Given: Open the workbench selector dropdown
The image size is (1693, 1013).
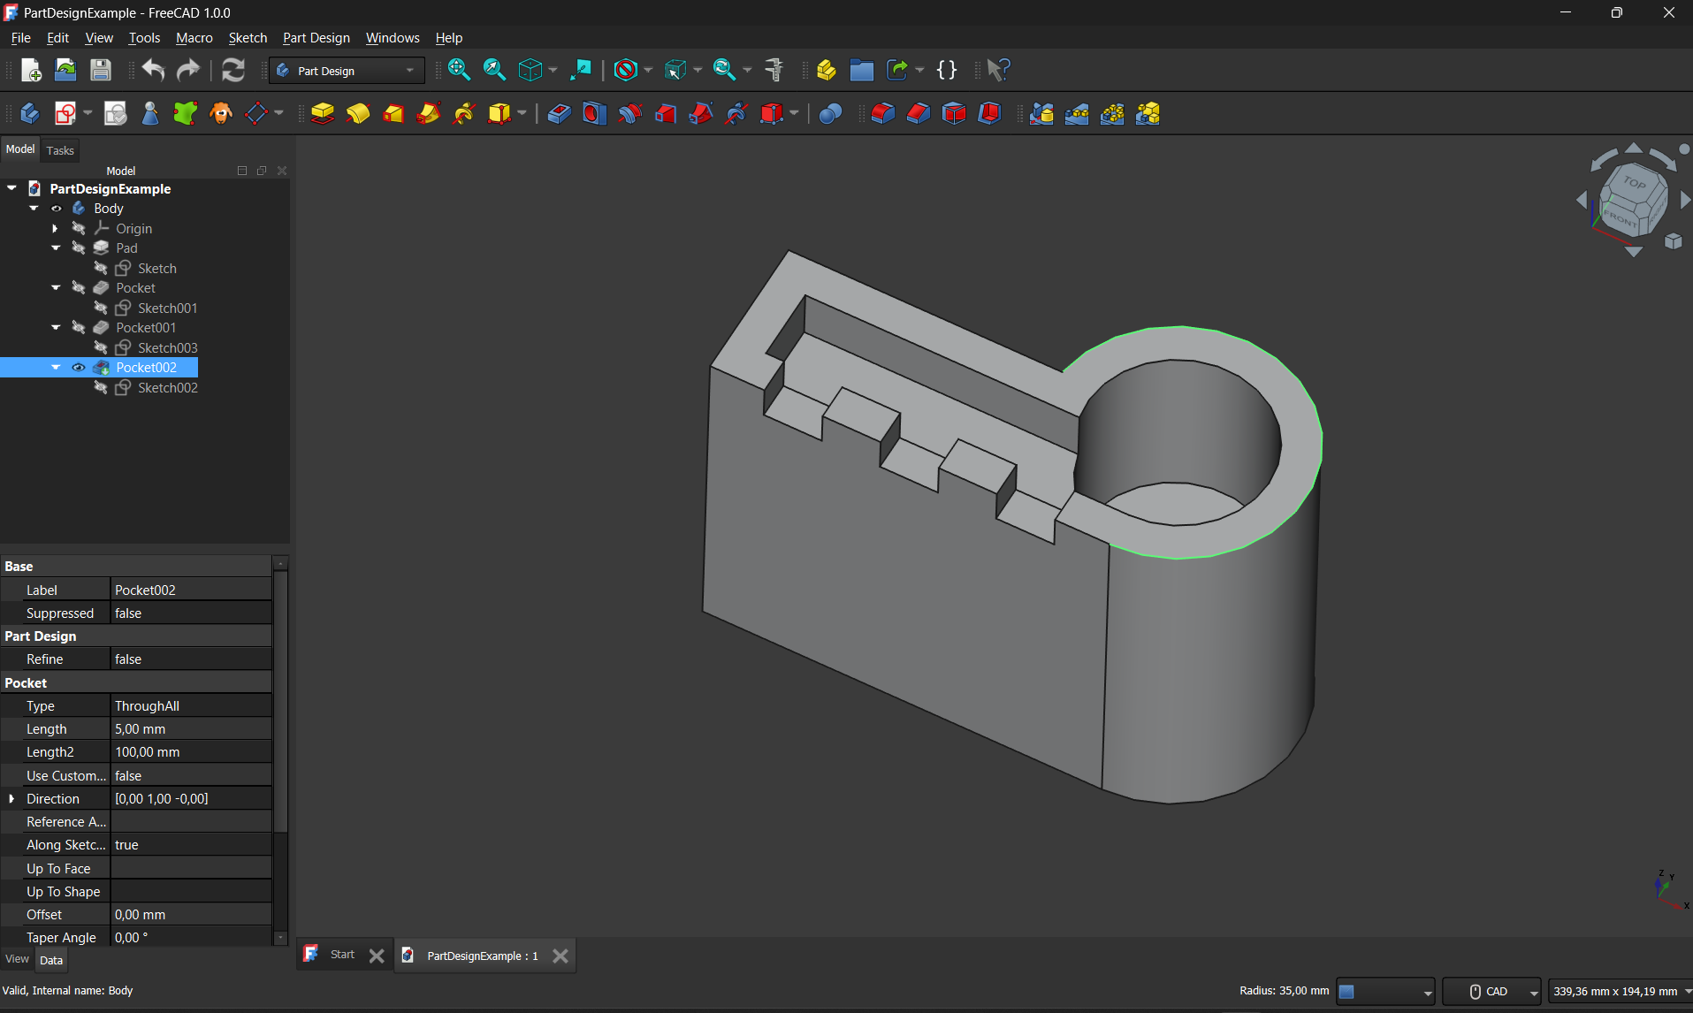Looking at the screenshot, I should pos(409,70).
